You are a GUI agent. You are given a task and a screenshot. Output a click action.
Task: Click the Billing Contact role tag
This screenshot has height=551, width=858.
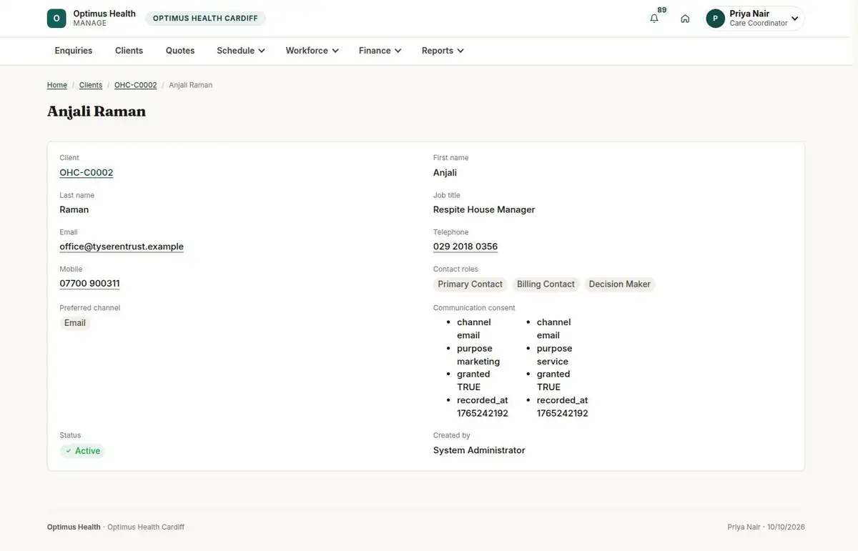coord(546,284)
